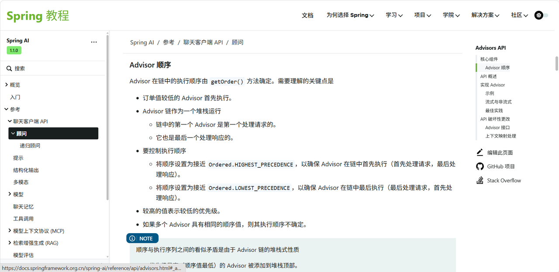This screenshot has height=272, width=559.
Task: Click Spring AI in the breadcrumb
Action: click(142, 42)
